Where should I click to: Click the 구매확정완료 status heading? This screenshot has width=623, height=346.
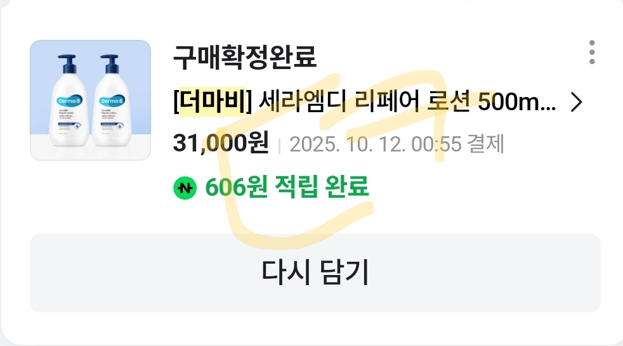click(245, 57)
